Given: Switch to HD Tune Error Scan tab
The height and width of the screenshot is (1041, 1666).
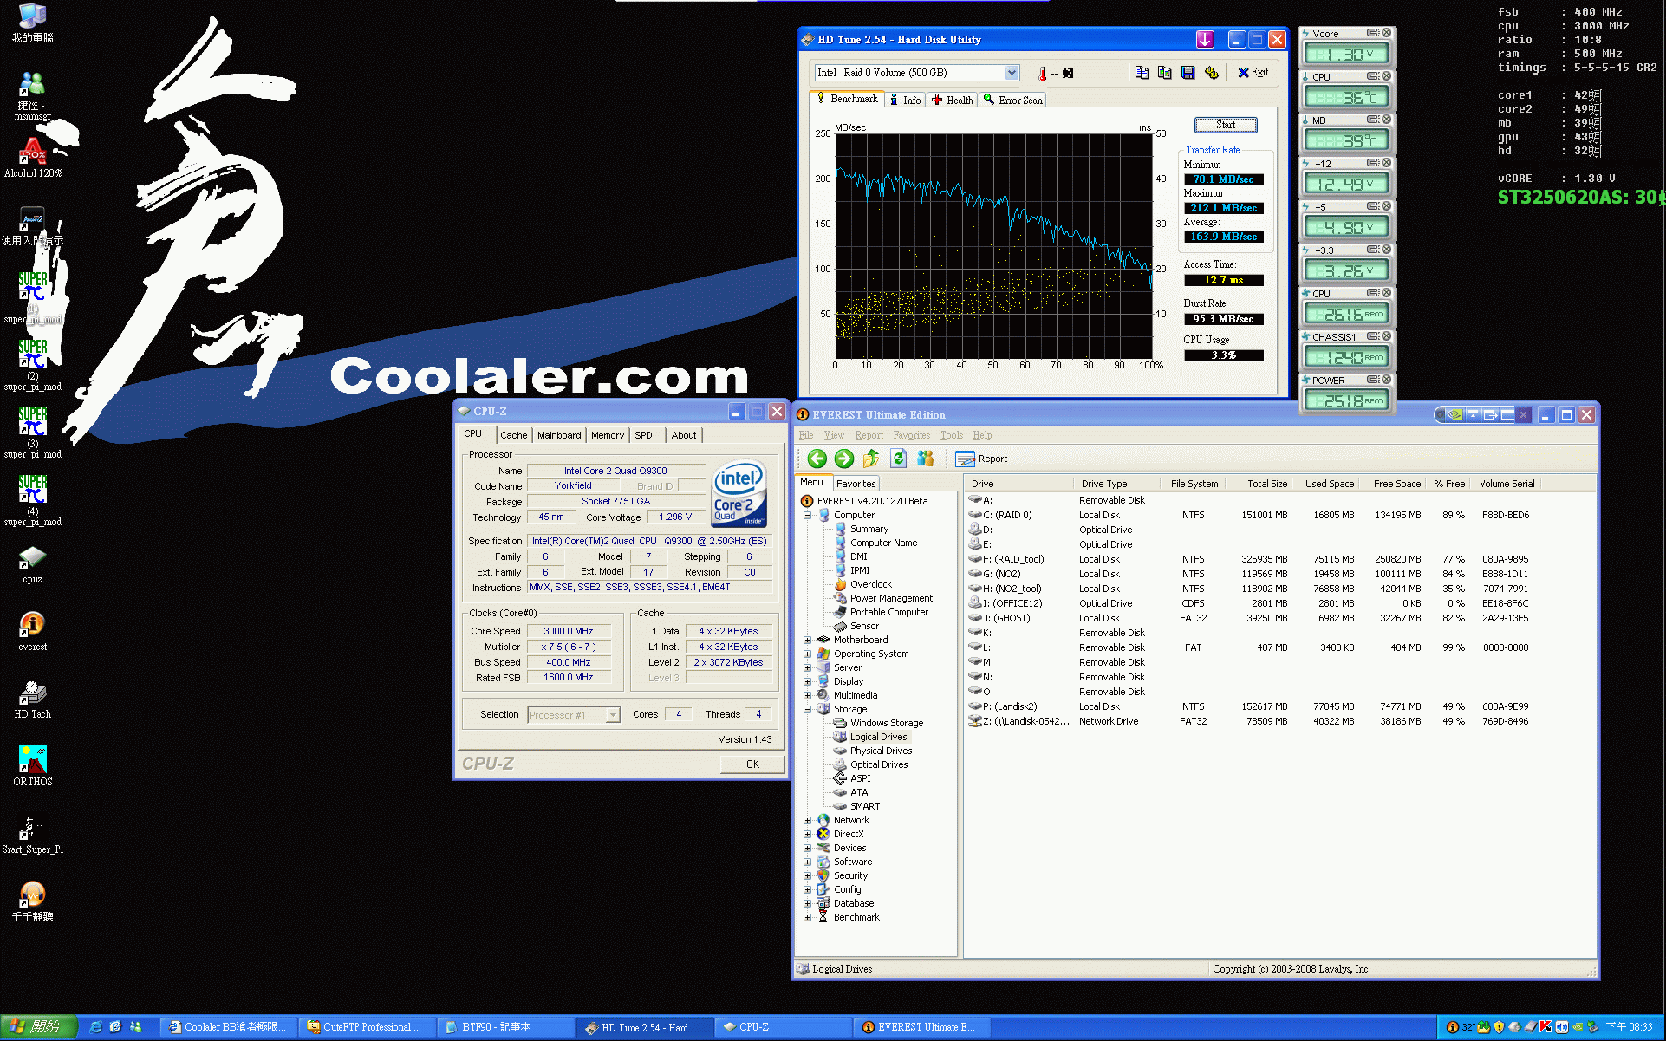Looking at the screenshot, I should pyautogui.click(x=1012, y=101).
